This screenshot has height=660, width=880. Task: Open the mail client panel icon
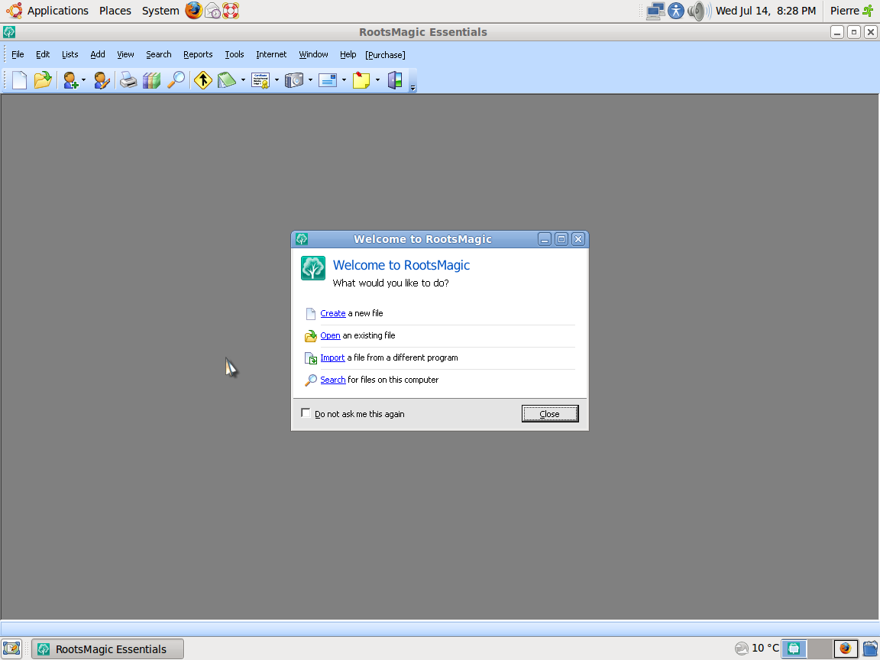pyautogui.click(x=212, y=11)
